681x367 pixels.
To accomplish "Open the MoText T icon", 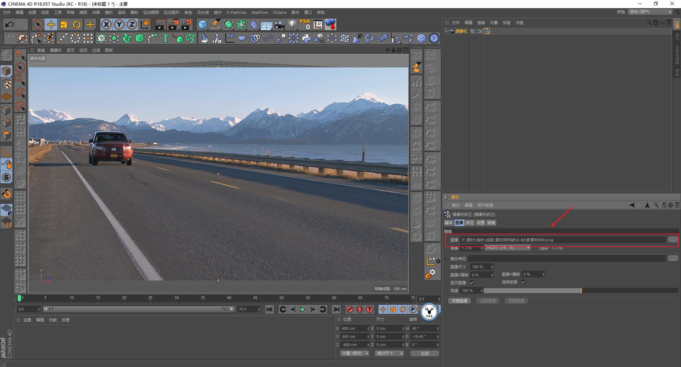I will (x=165, y=38).
